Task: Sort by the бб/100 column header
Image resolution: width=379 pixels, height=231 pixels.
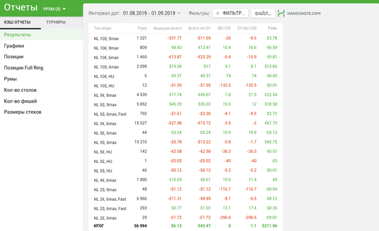Action: 224,28
